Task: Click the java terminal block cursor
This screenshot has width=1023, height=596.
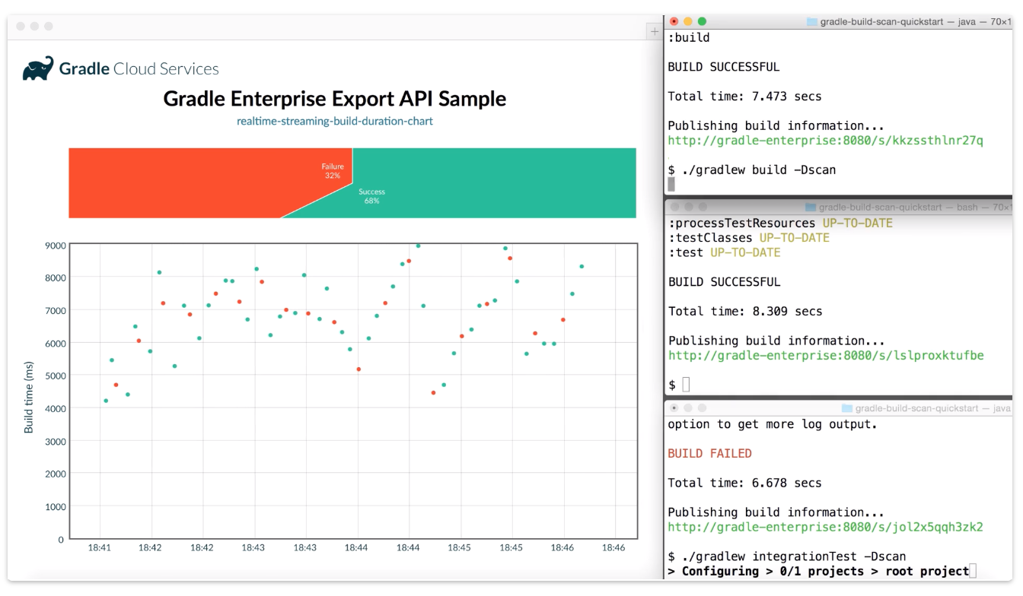Action: click(x=671, y=184)
